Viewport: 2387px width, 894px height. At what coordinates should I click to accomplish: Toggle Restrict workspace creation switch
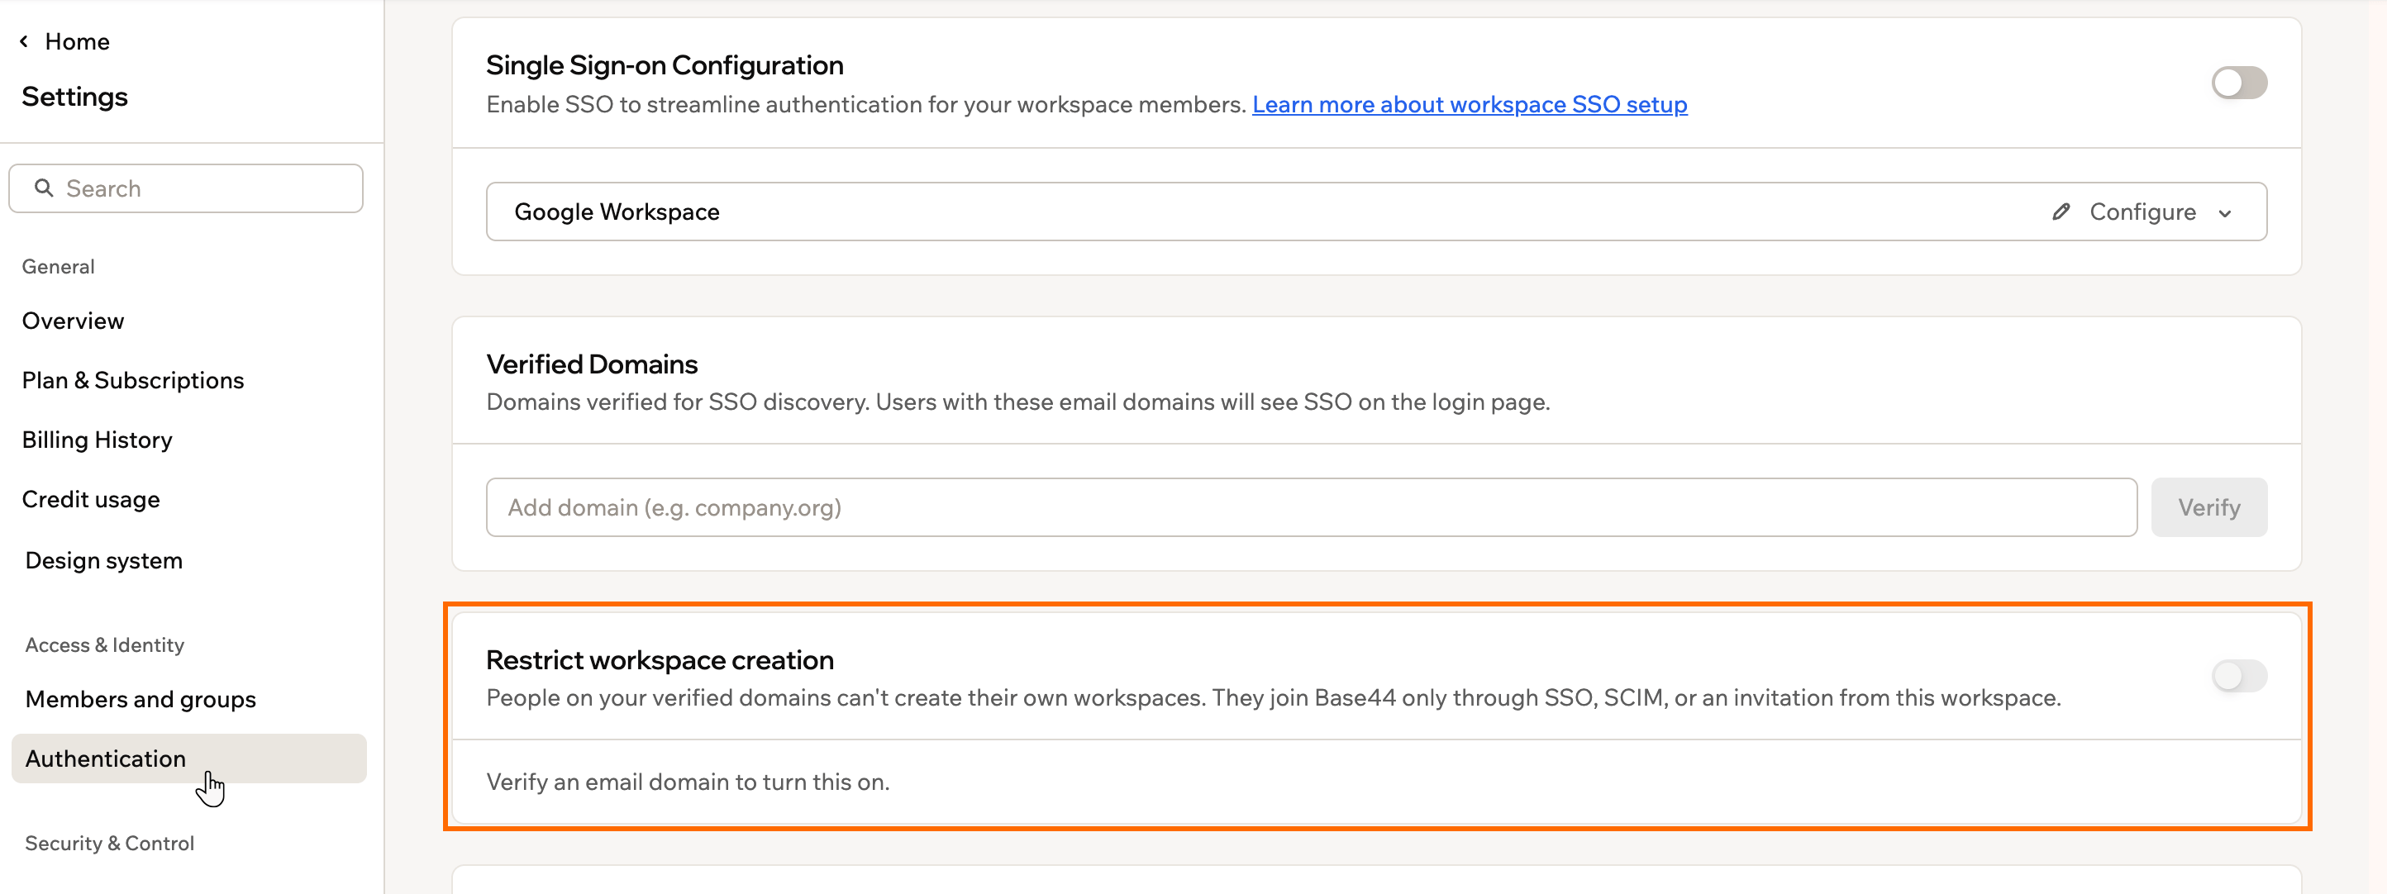tap(2239, 675)
